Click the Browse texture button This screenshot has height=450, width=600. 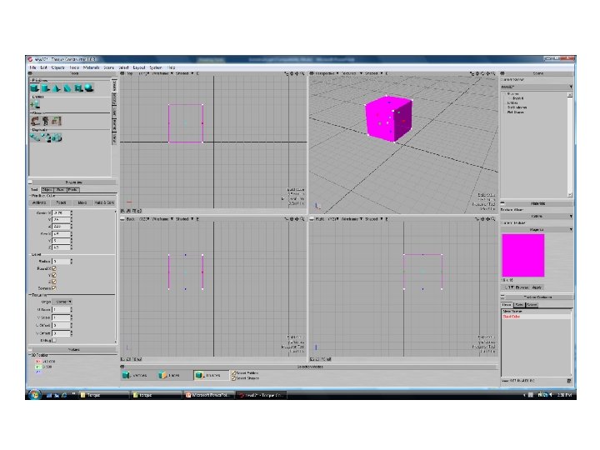click(522, 287)
